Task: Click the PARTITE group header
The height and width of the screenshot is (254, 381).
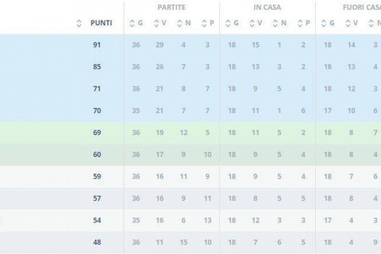Action: point(171,7)
